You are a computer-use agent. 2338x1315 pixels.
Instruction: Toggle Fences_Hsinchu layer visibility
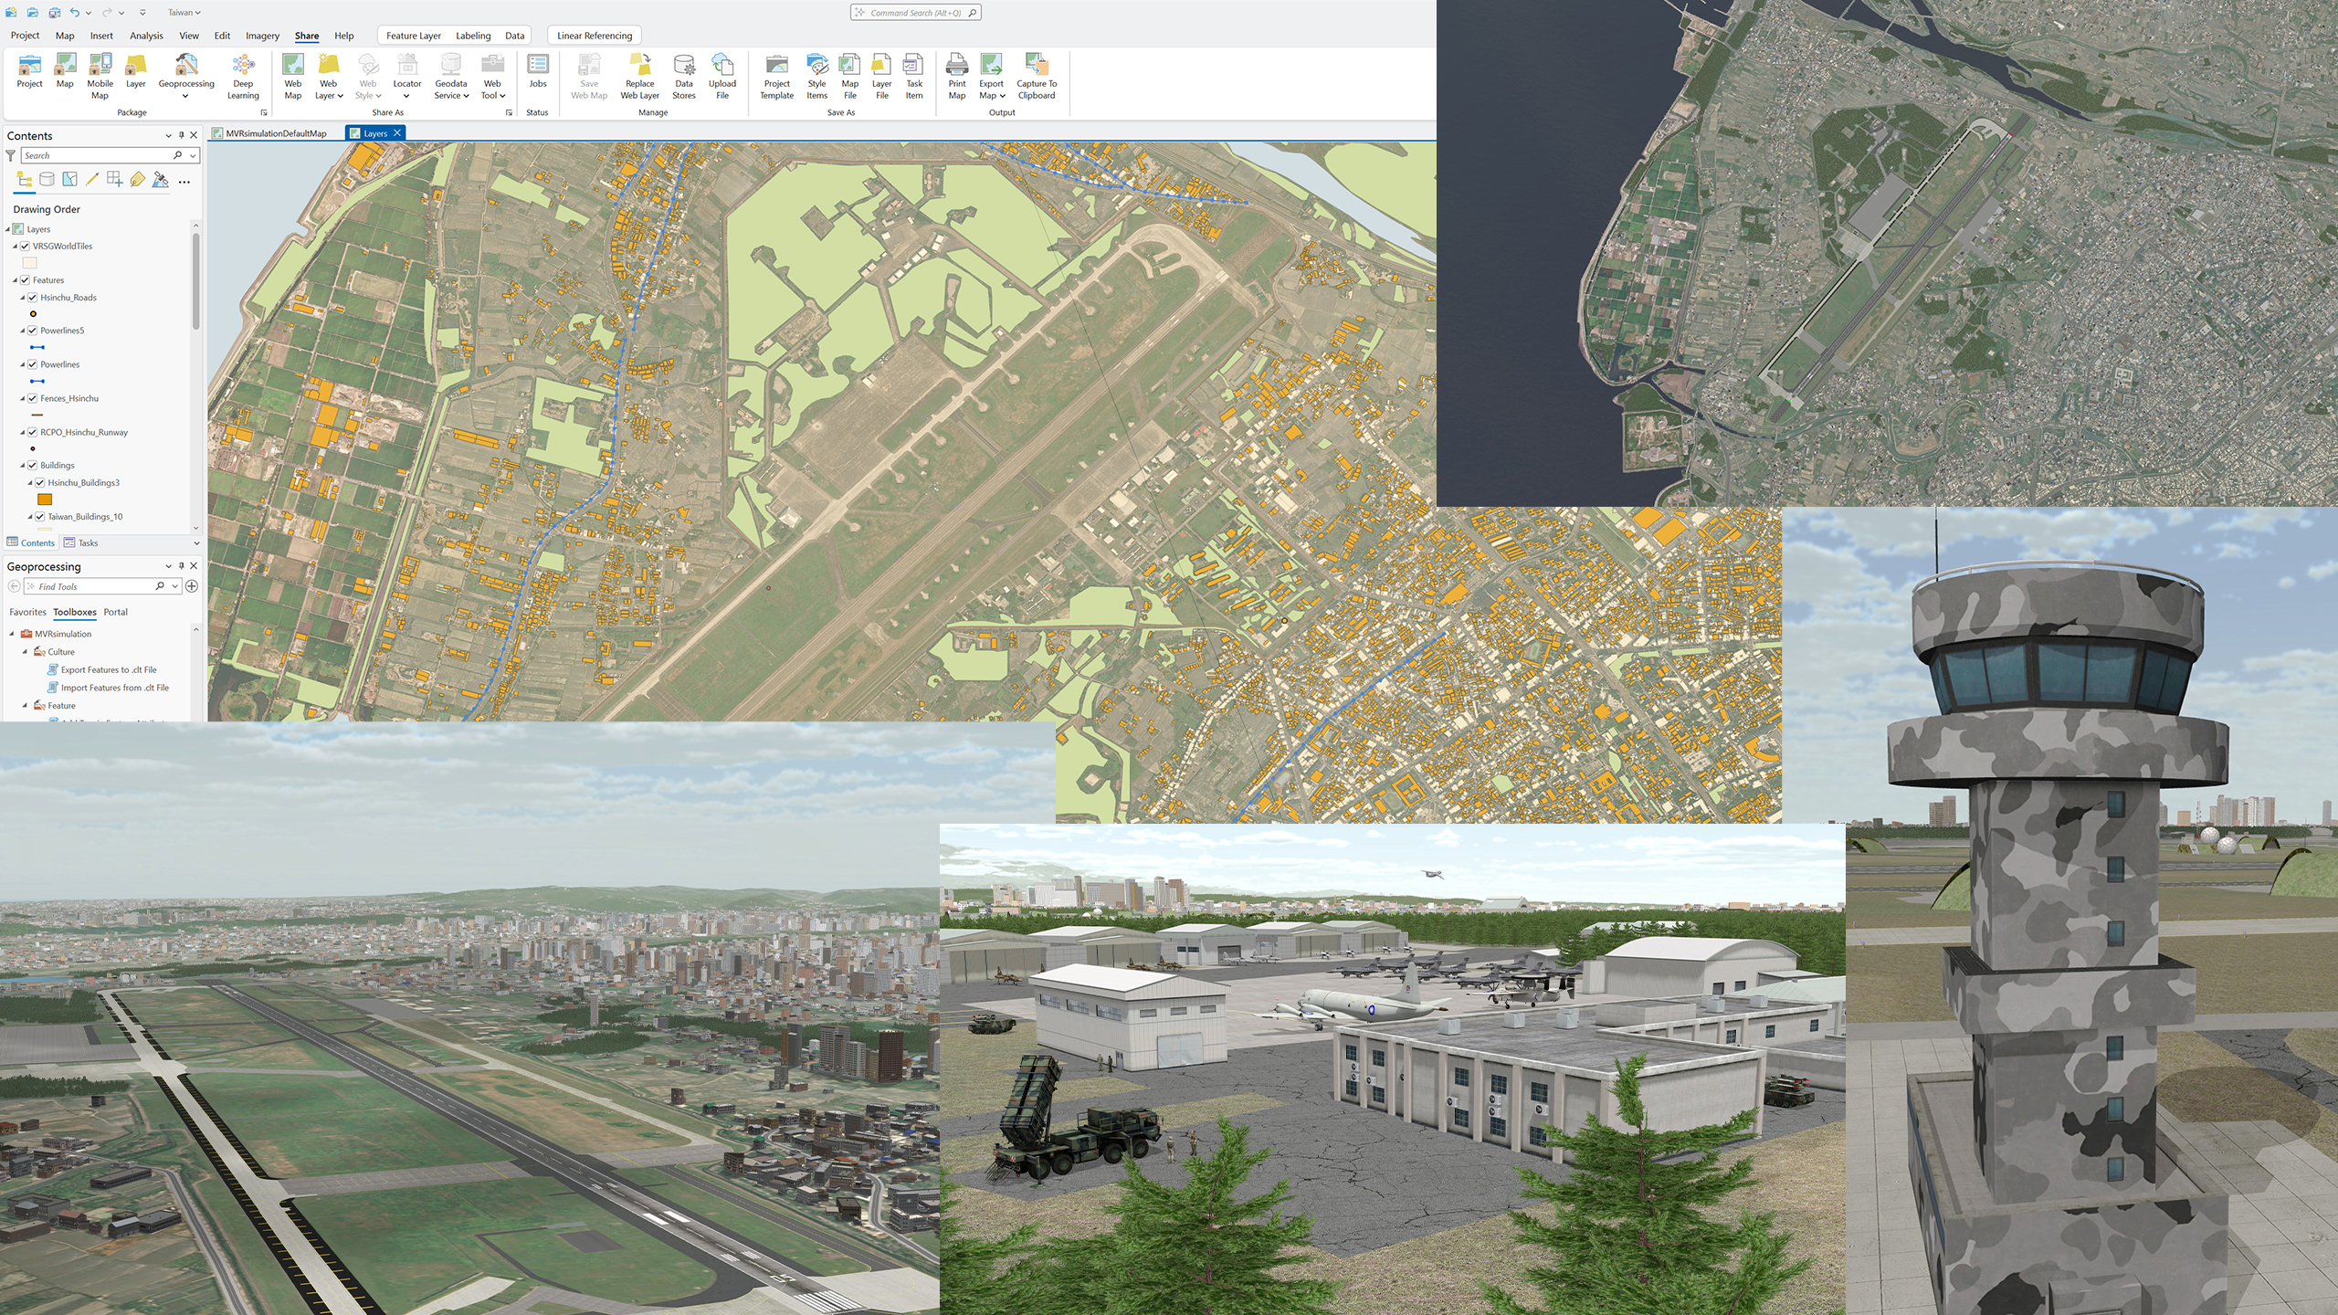click(33, 398)
